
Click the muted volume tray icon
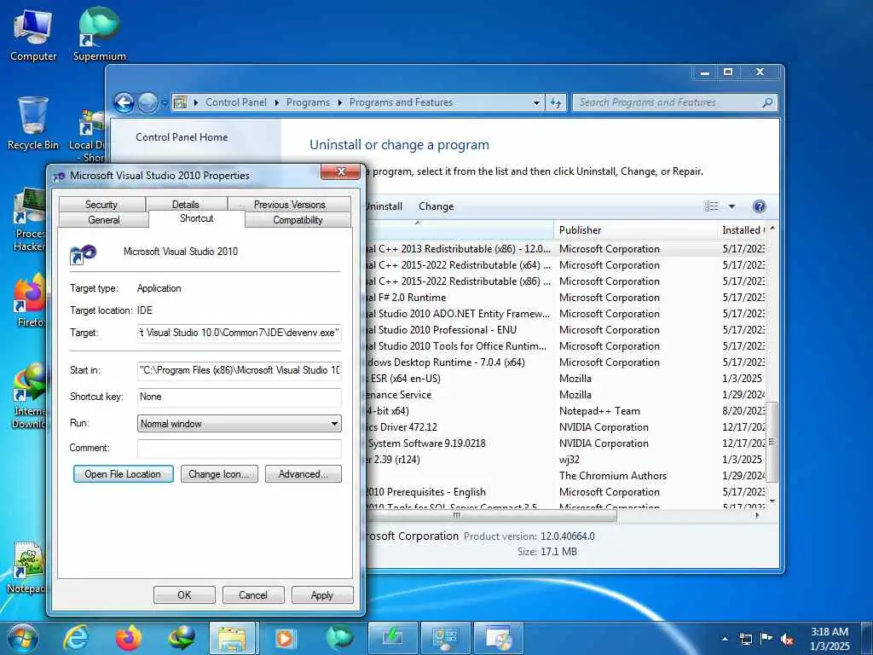click(x=787, y=639)
